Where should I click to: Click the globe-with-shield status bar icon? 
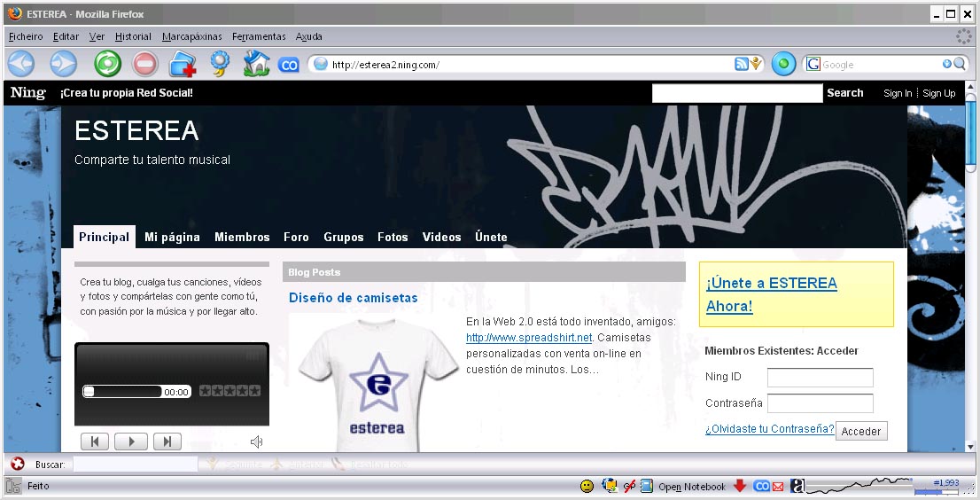(609, 485)
